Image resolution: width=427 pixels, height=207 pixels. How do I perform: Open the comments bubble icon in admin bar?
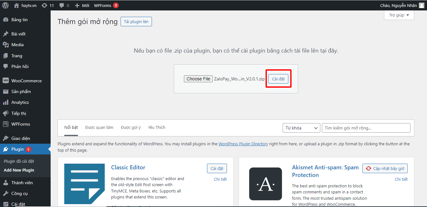tap(61, 6)
